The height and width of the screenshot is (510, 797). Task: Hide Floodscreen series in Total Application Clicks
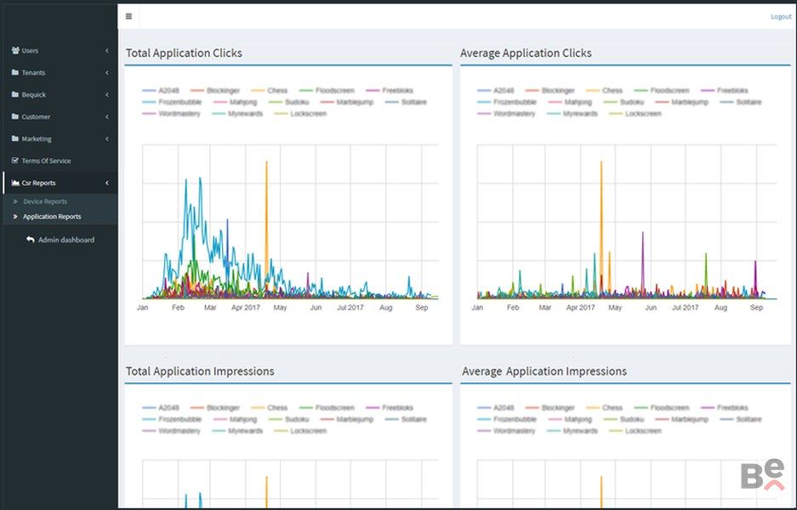[327, 90]
